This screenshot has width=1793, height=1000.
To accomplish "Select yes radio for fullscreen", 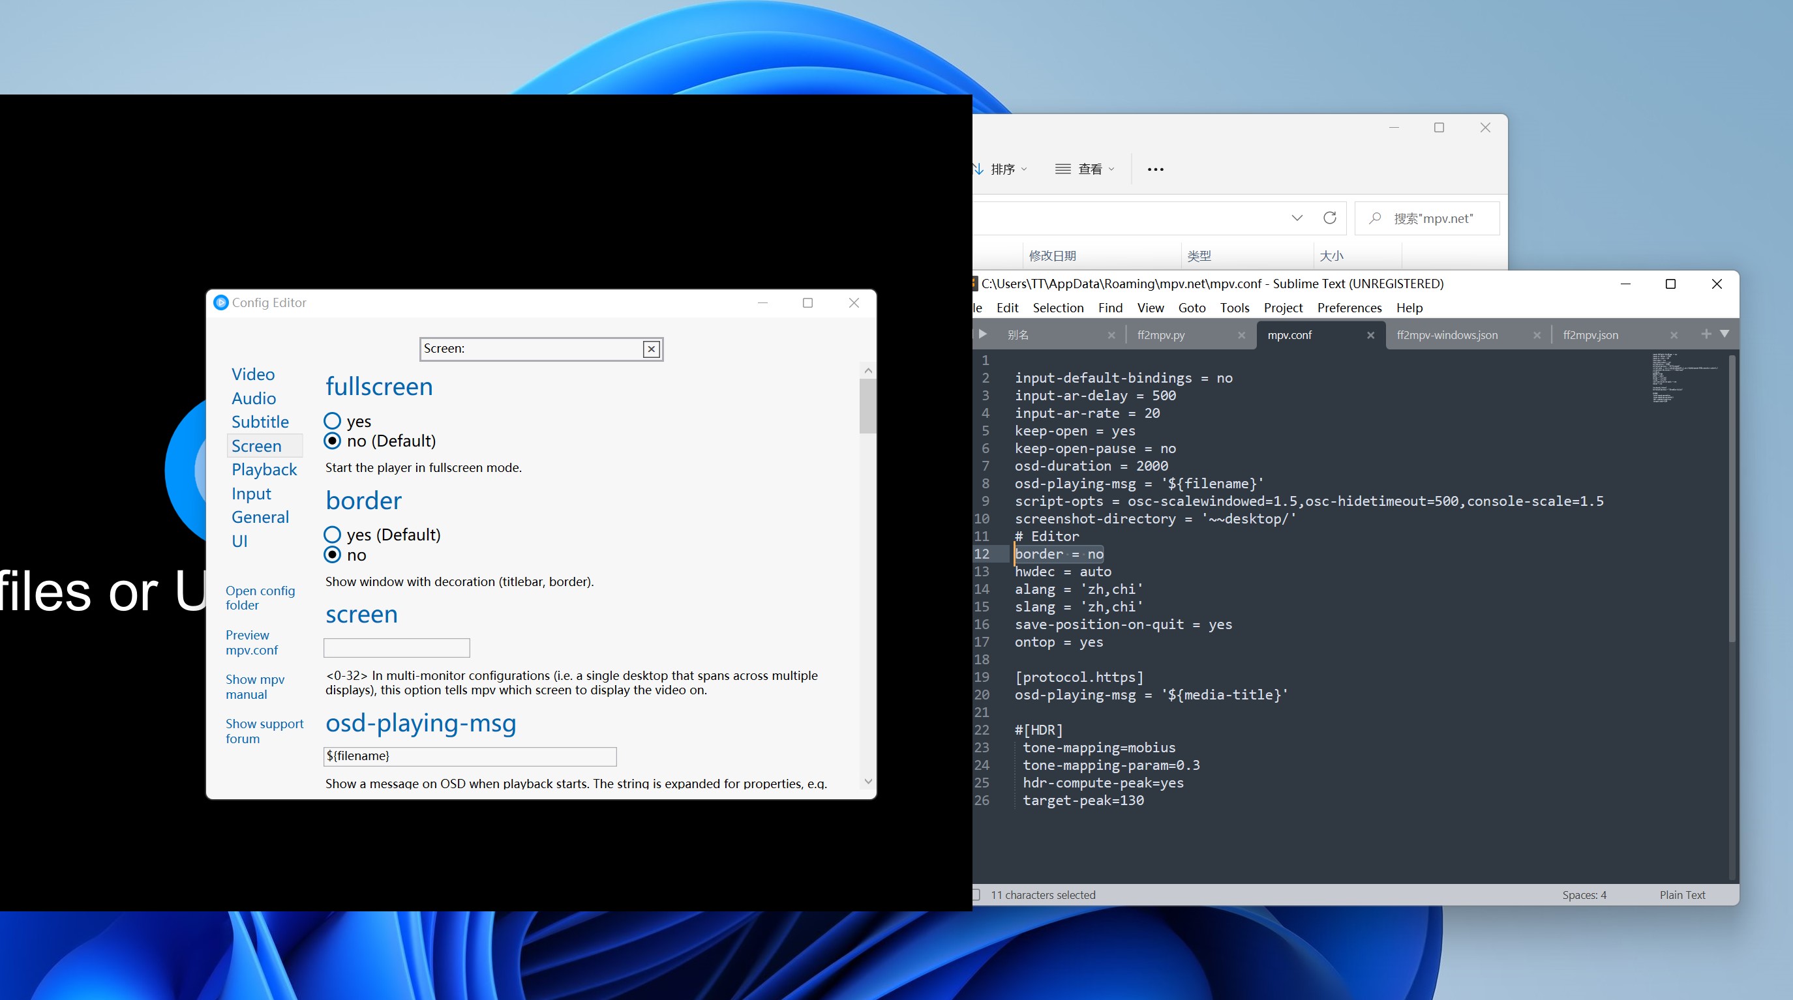I will click(333, 421).
